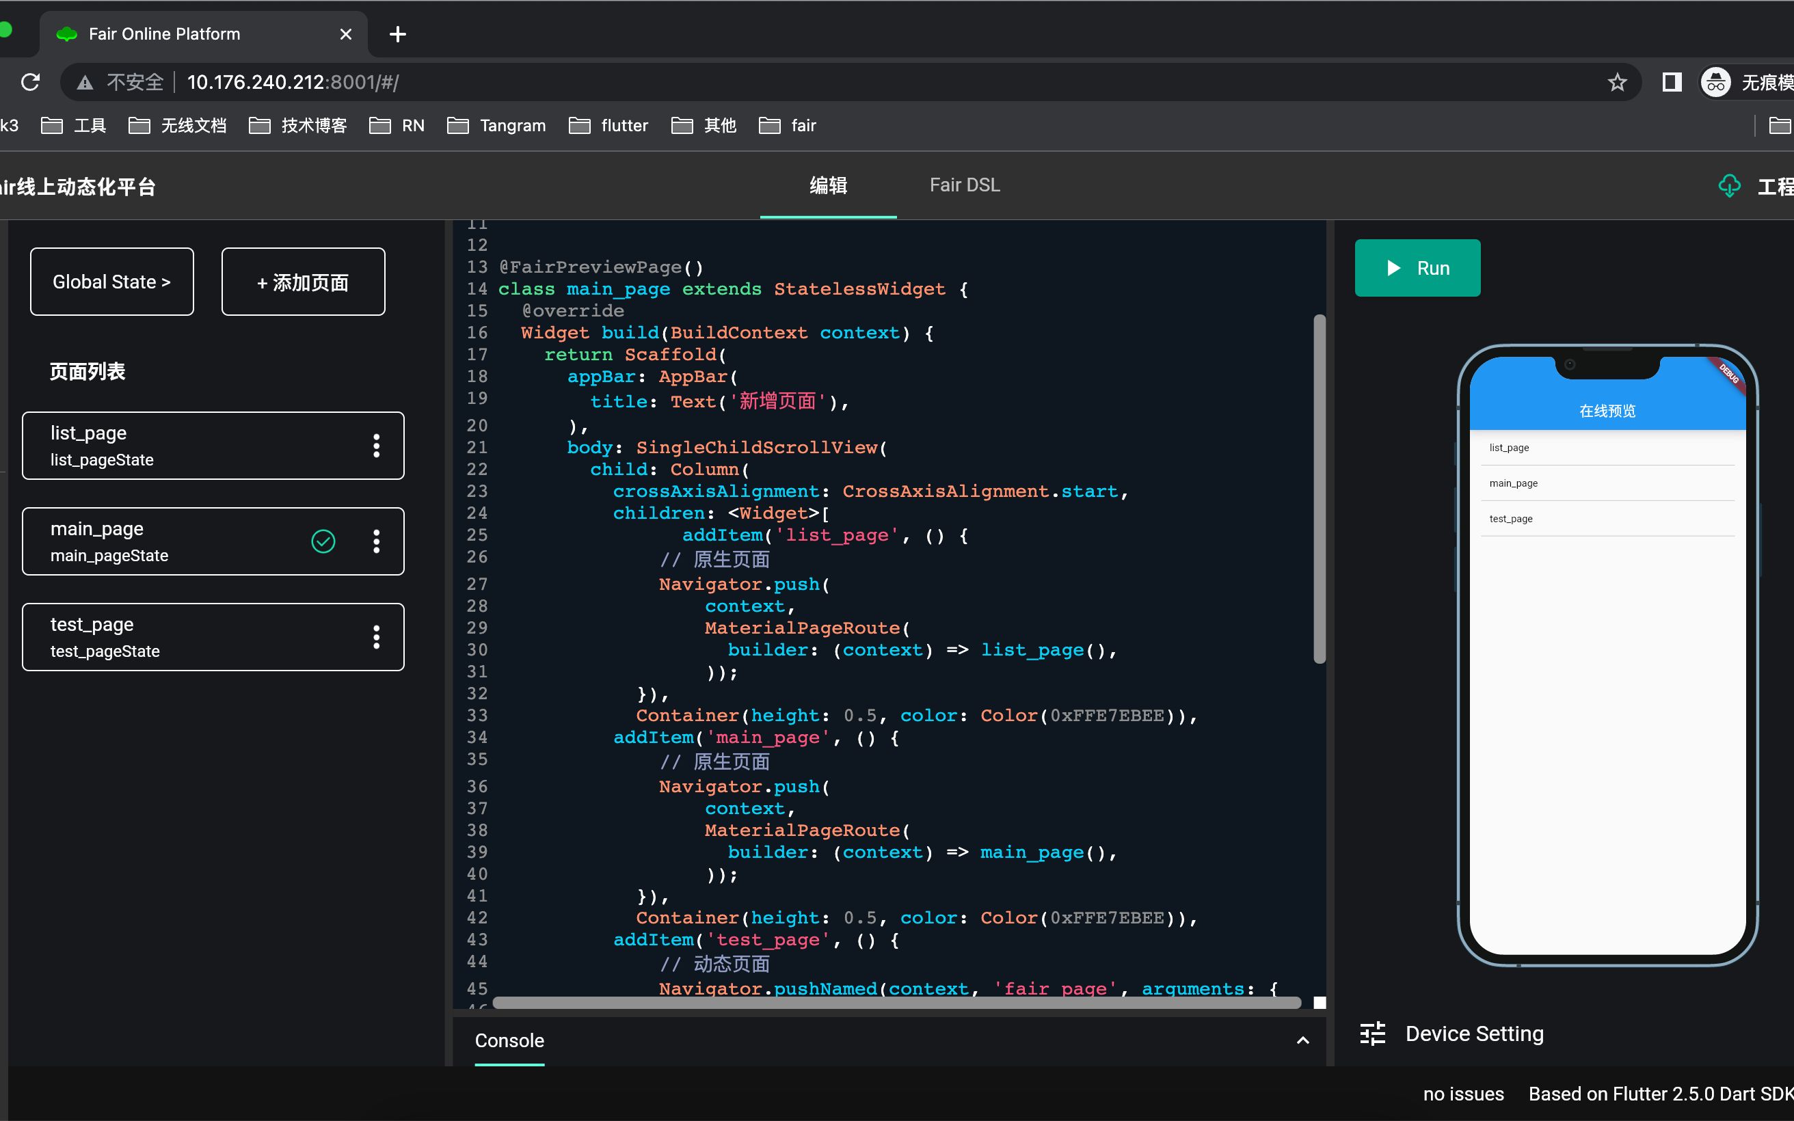The height and width of the screenshot is (1121, 1794).
Task: Click the incognito profile icon
Action: pyautogui.click(x=1715, y=82)
